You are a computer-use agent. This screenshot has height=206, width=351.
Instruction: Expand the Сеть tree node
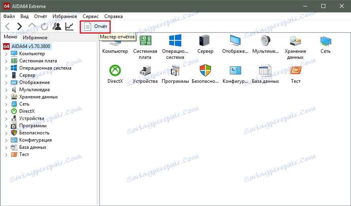click(6, 104)
